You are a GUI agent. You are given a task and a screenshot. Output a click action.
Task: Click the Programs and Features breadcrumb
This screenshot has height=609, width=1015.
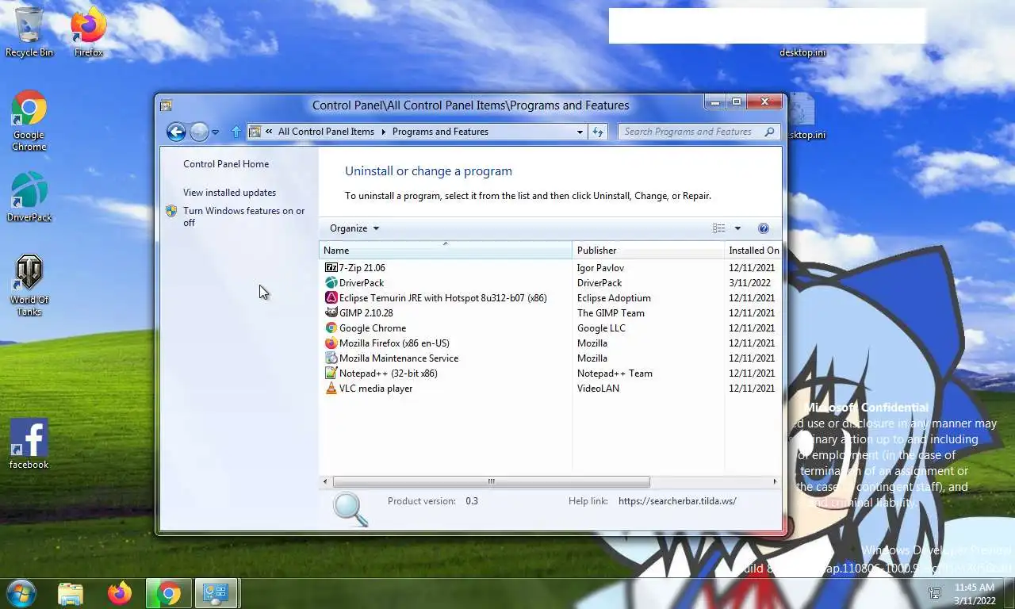point(440,132)
